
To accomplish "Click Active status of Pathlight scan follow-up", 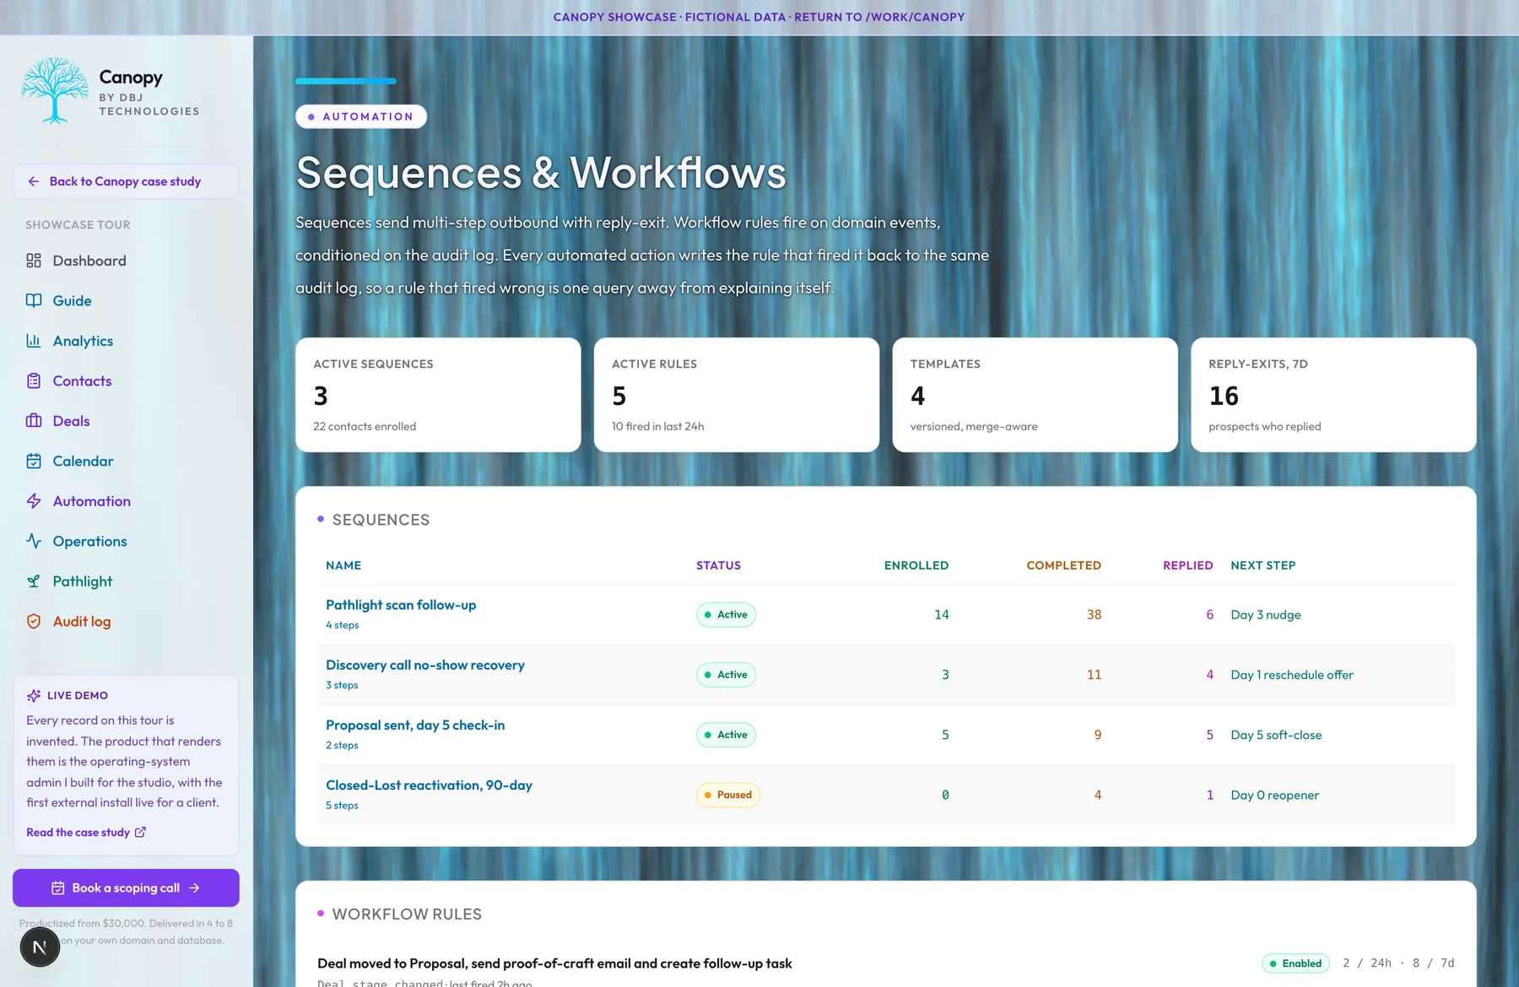I will (726, 615).
